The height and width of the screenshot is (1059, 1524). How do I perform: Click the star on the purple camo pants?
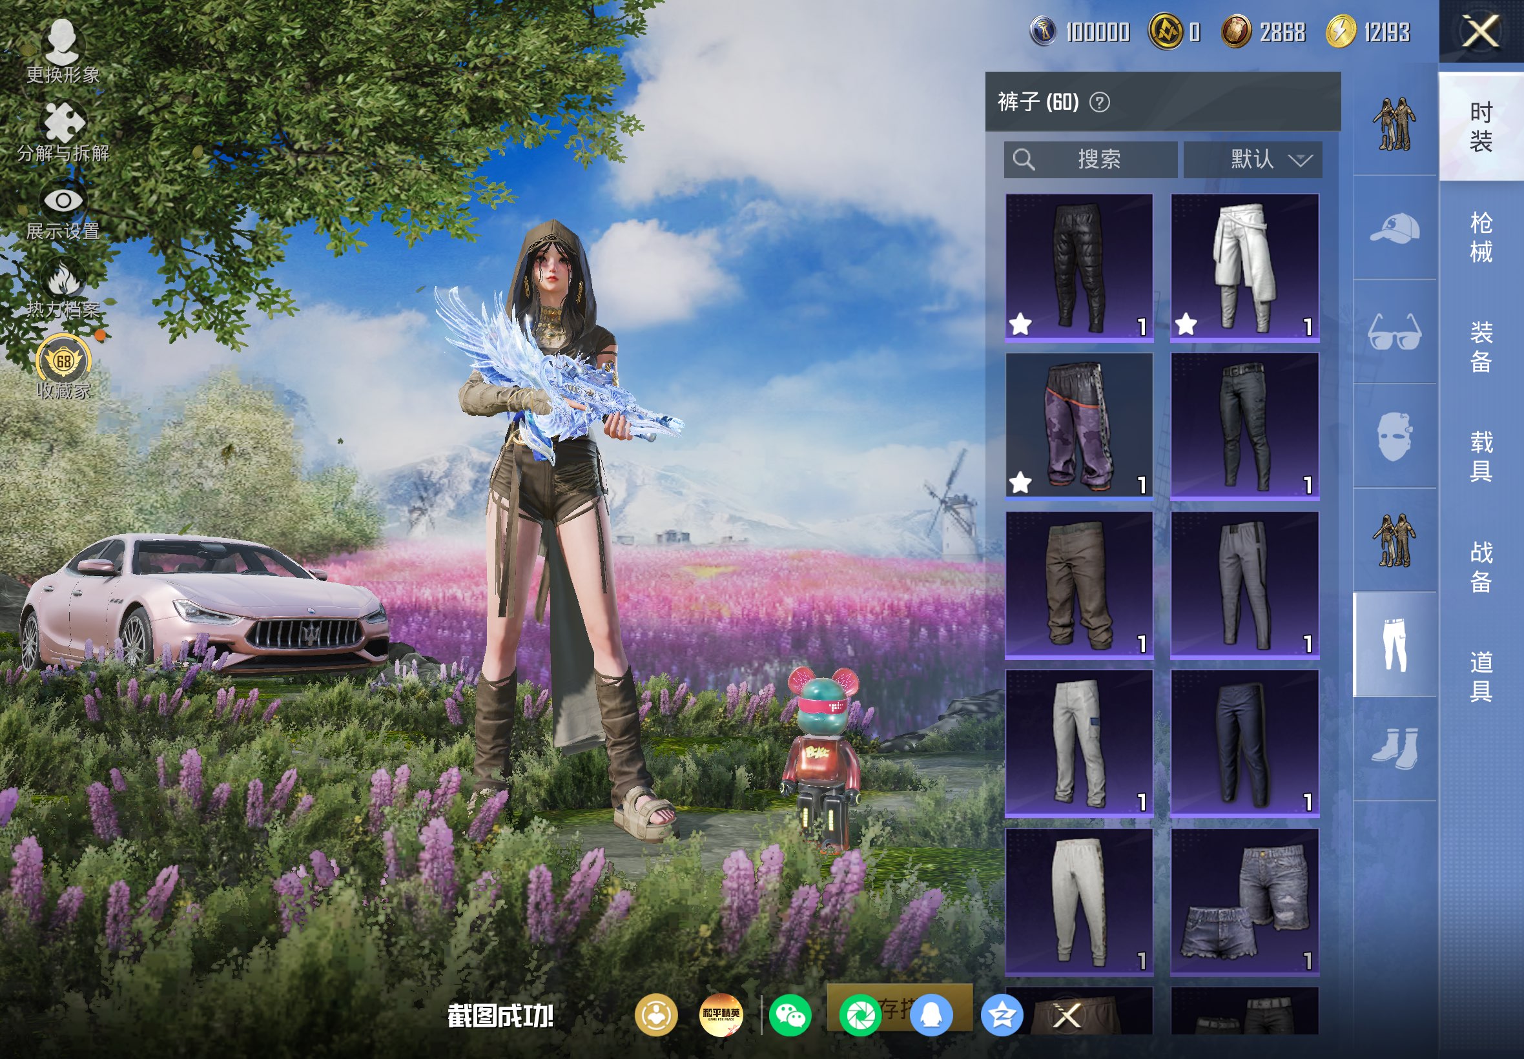(1020, 482)
